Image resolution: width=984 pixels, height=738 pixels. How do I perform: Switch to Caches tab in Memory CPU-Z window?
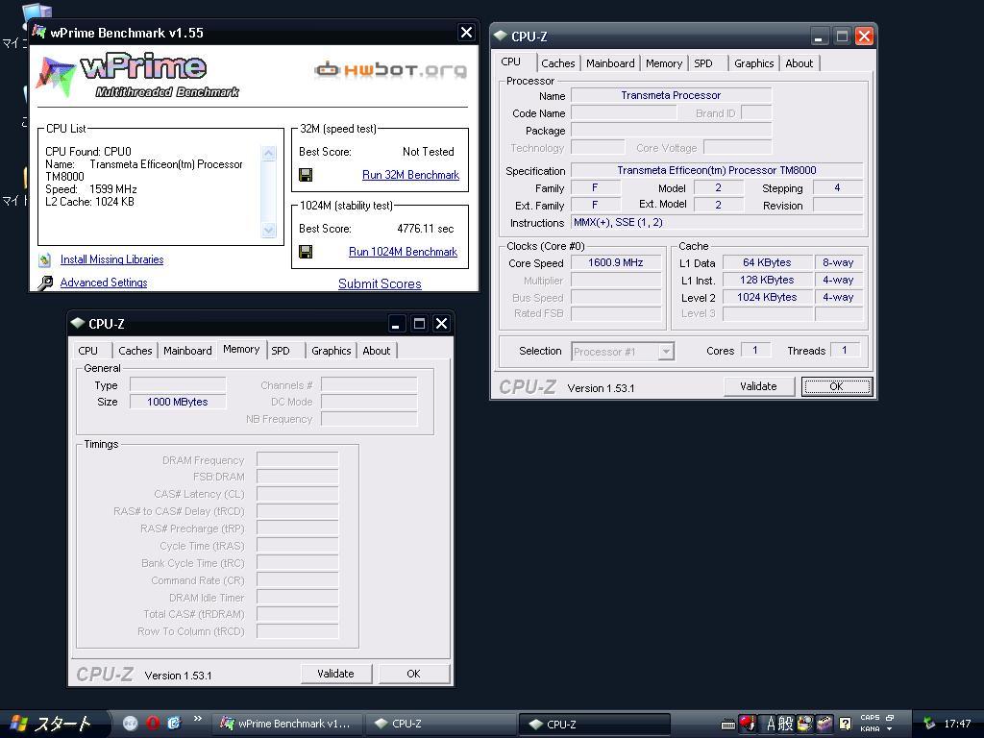coord(135,351)
